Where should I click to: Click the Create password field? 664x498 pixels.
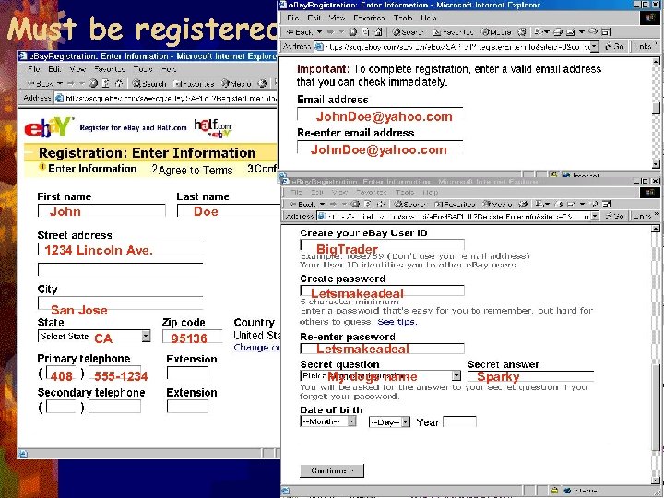(383, 290)
